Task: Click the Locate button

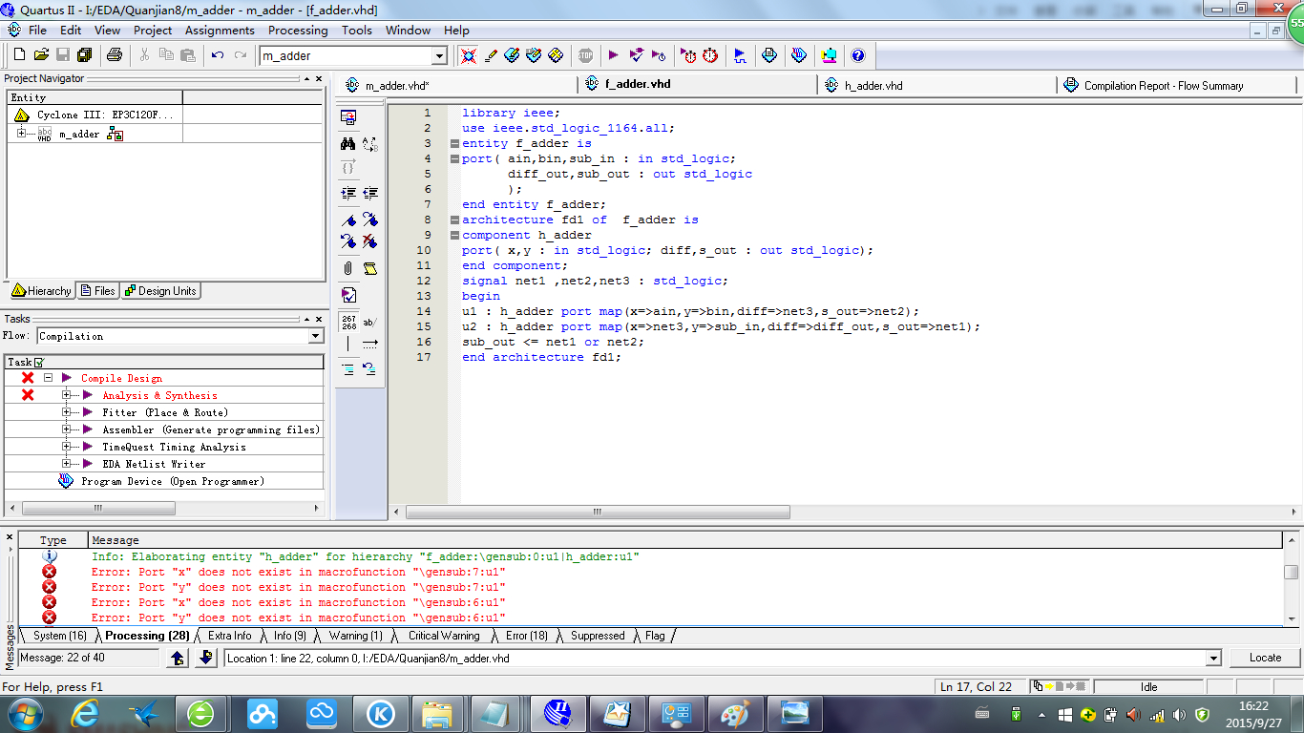Action: (1265, 658)
